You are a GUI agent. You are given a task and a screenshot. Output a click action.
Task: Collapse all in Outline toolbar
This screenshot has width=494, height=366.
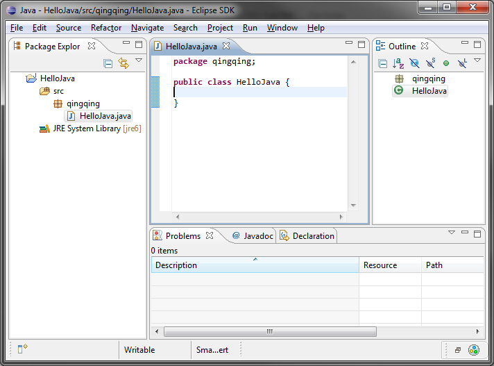click(382, 63)
